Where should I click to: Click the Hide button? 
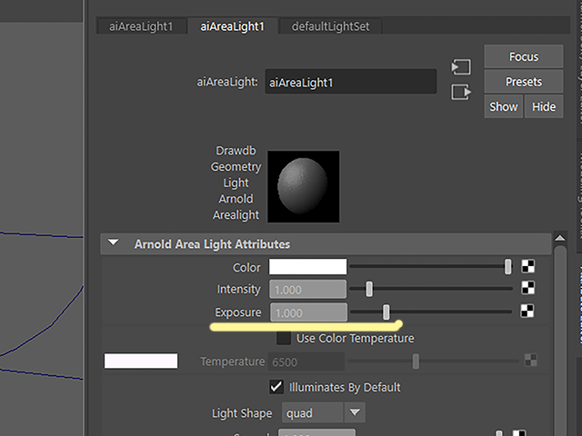544,107
